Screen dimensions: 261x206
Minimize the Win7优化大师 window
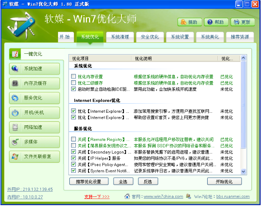239,4
